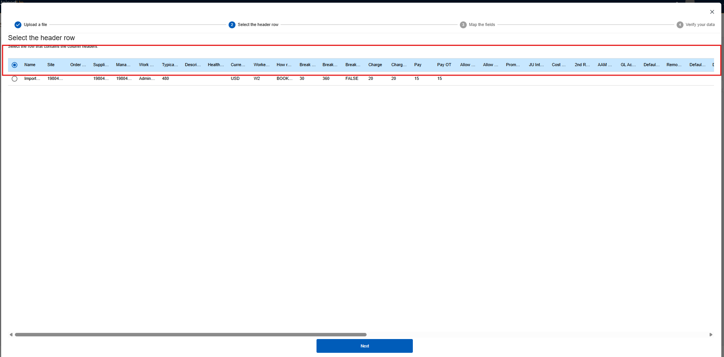Select the radio button for the Import row
Image resolution: width=724 pixels, height=357 pixels.
[x=15, y=79]
